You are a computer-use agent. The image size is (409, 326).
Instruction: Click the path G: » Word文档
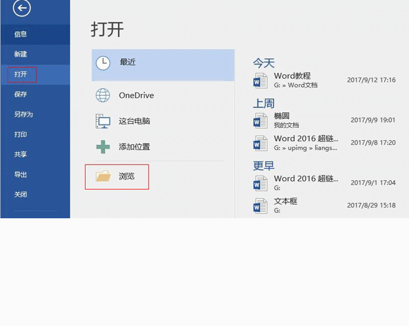[x=295, y=85]
